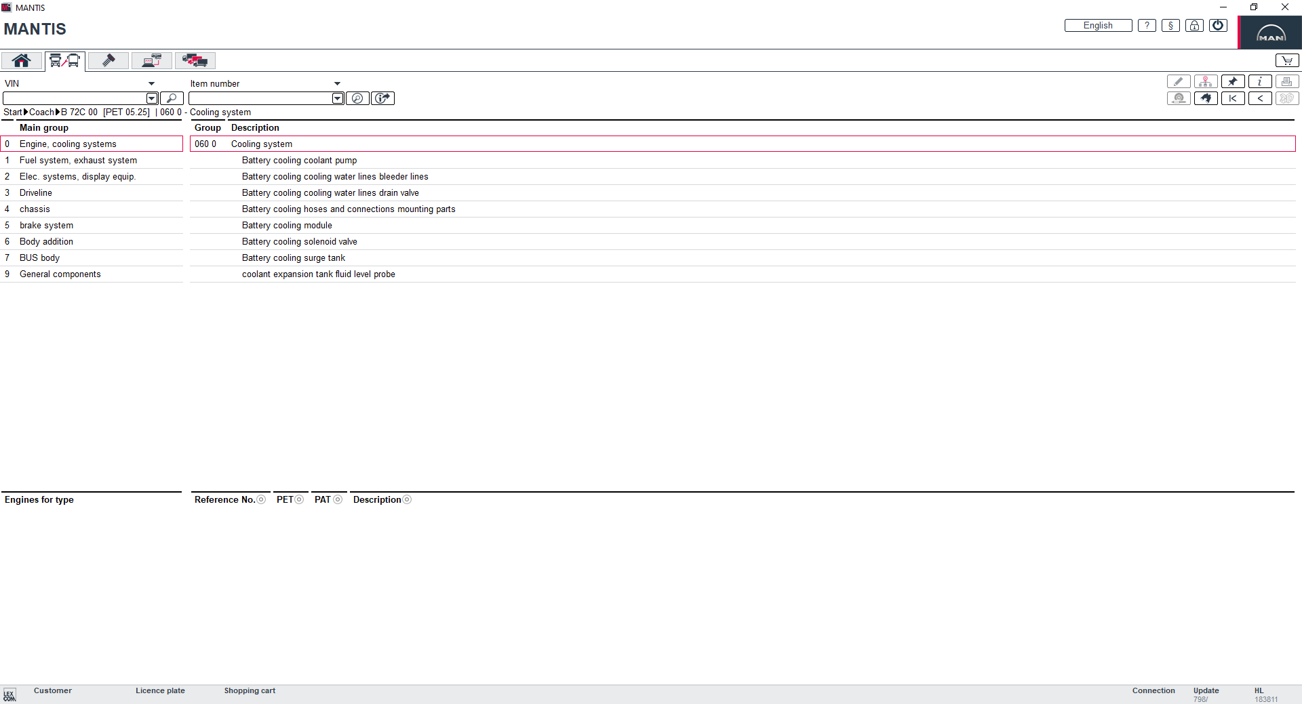
Task: Click the go-to-first-level navigation icon
Action: (1232, 98)
